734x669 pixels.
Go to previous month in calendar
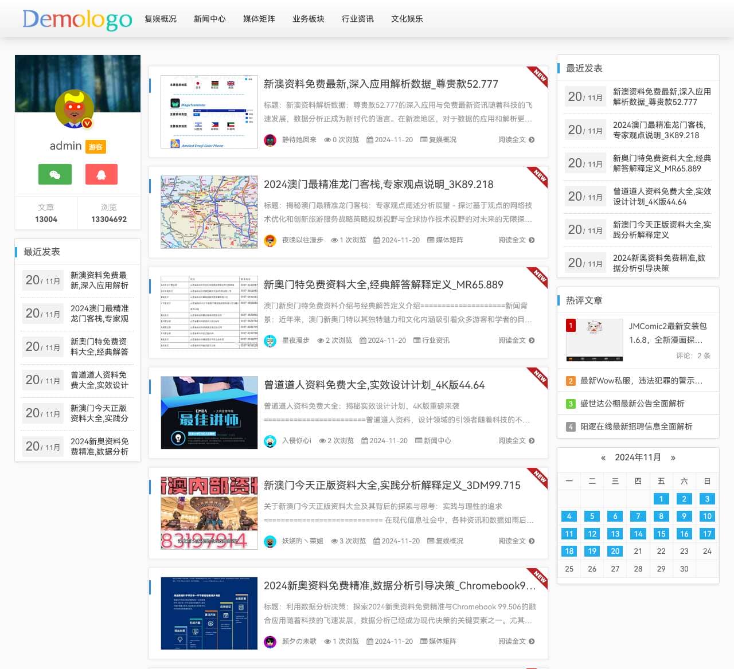603,457
